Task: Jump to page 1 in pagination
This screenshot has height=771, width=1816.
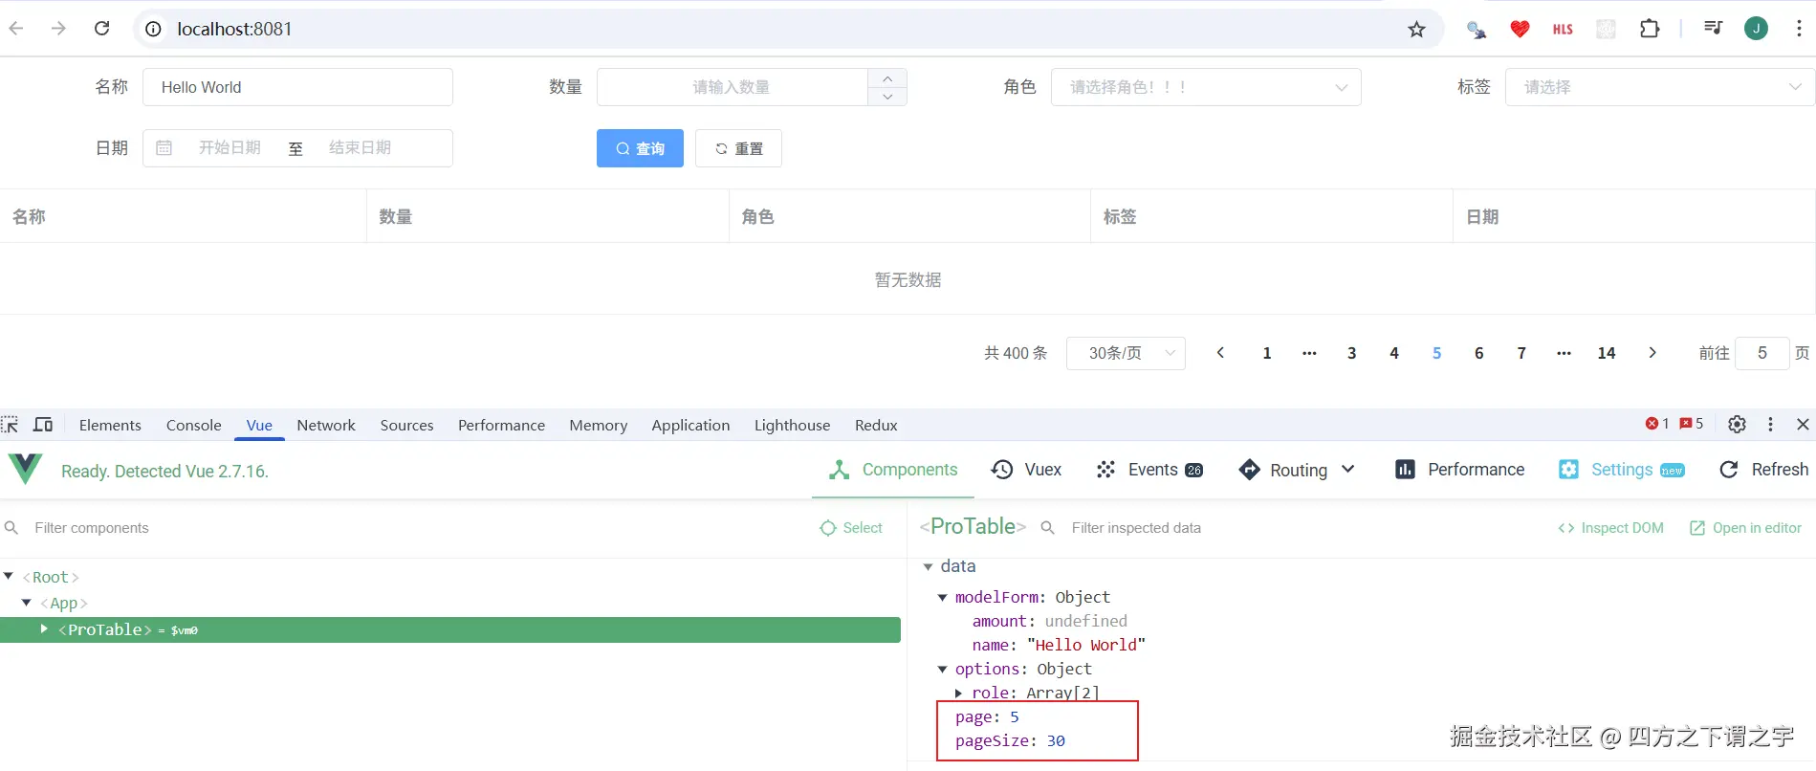Action: [x=1267, y=353]
